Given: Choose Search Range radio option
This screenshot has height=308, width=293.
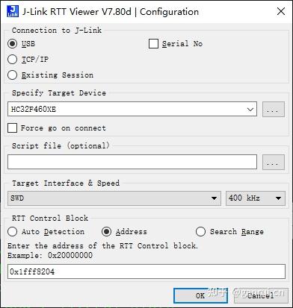Looking at the screenshot, I should click(200, 232).
